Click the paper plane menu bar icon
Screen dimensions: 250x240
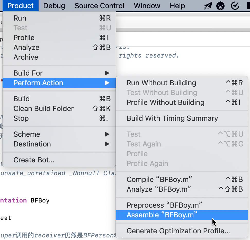(x=208, y=6)
